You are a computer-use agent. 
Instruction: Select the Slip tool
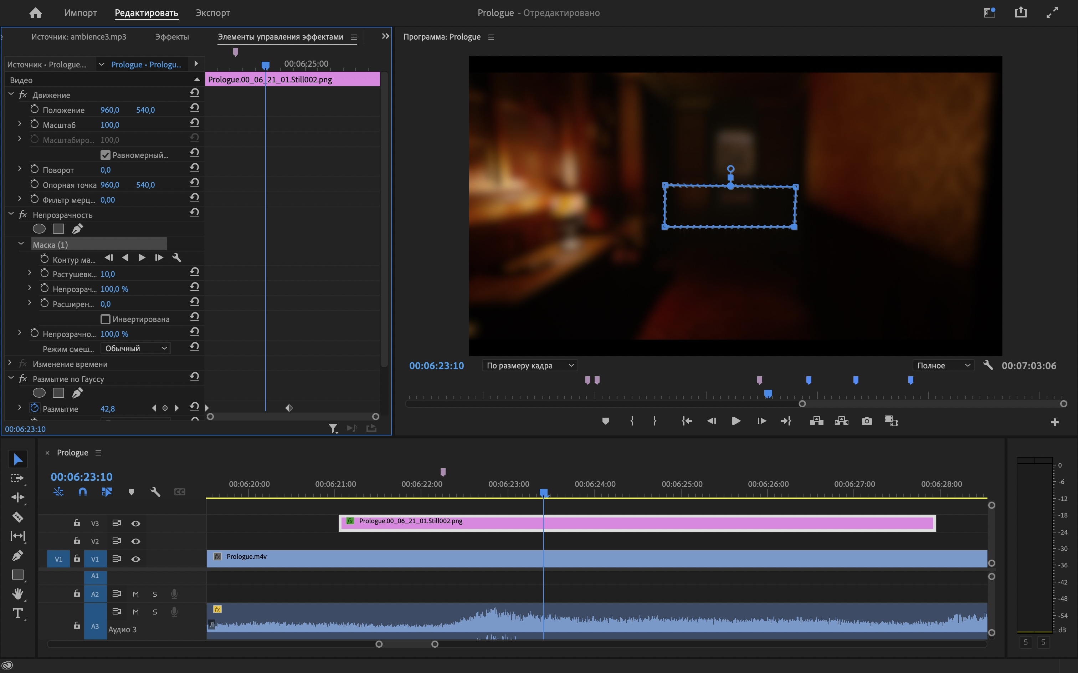[x=18, y=536]
